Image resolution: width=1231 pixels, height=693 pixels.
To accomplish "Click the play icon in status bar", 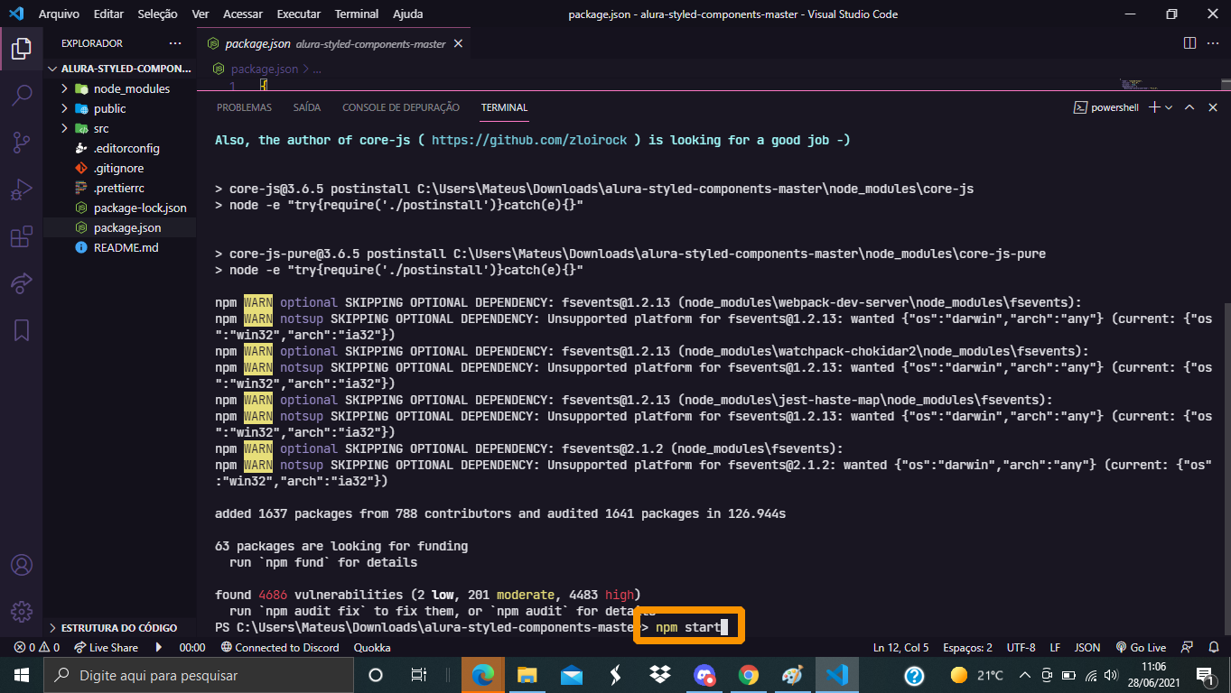I will [160, 647].
